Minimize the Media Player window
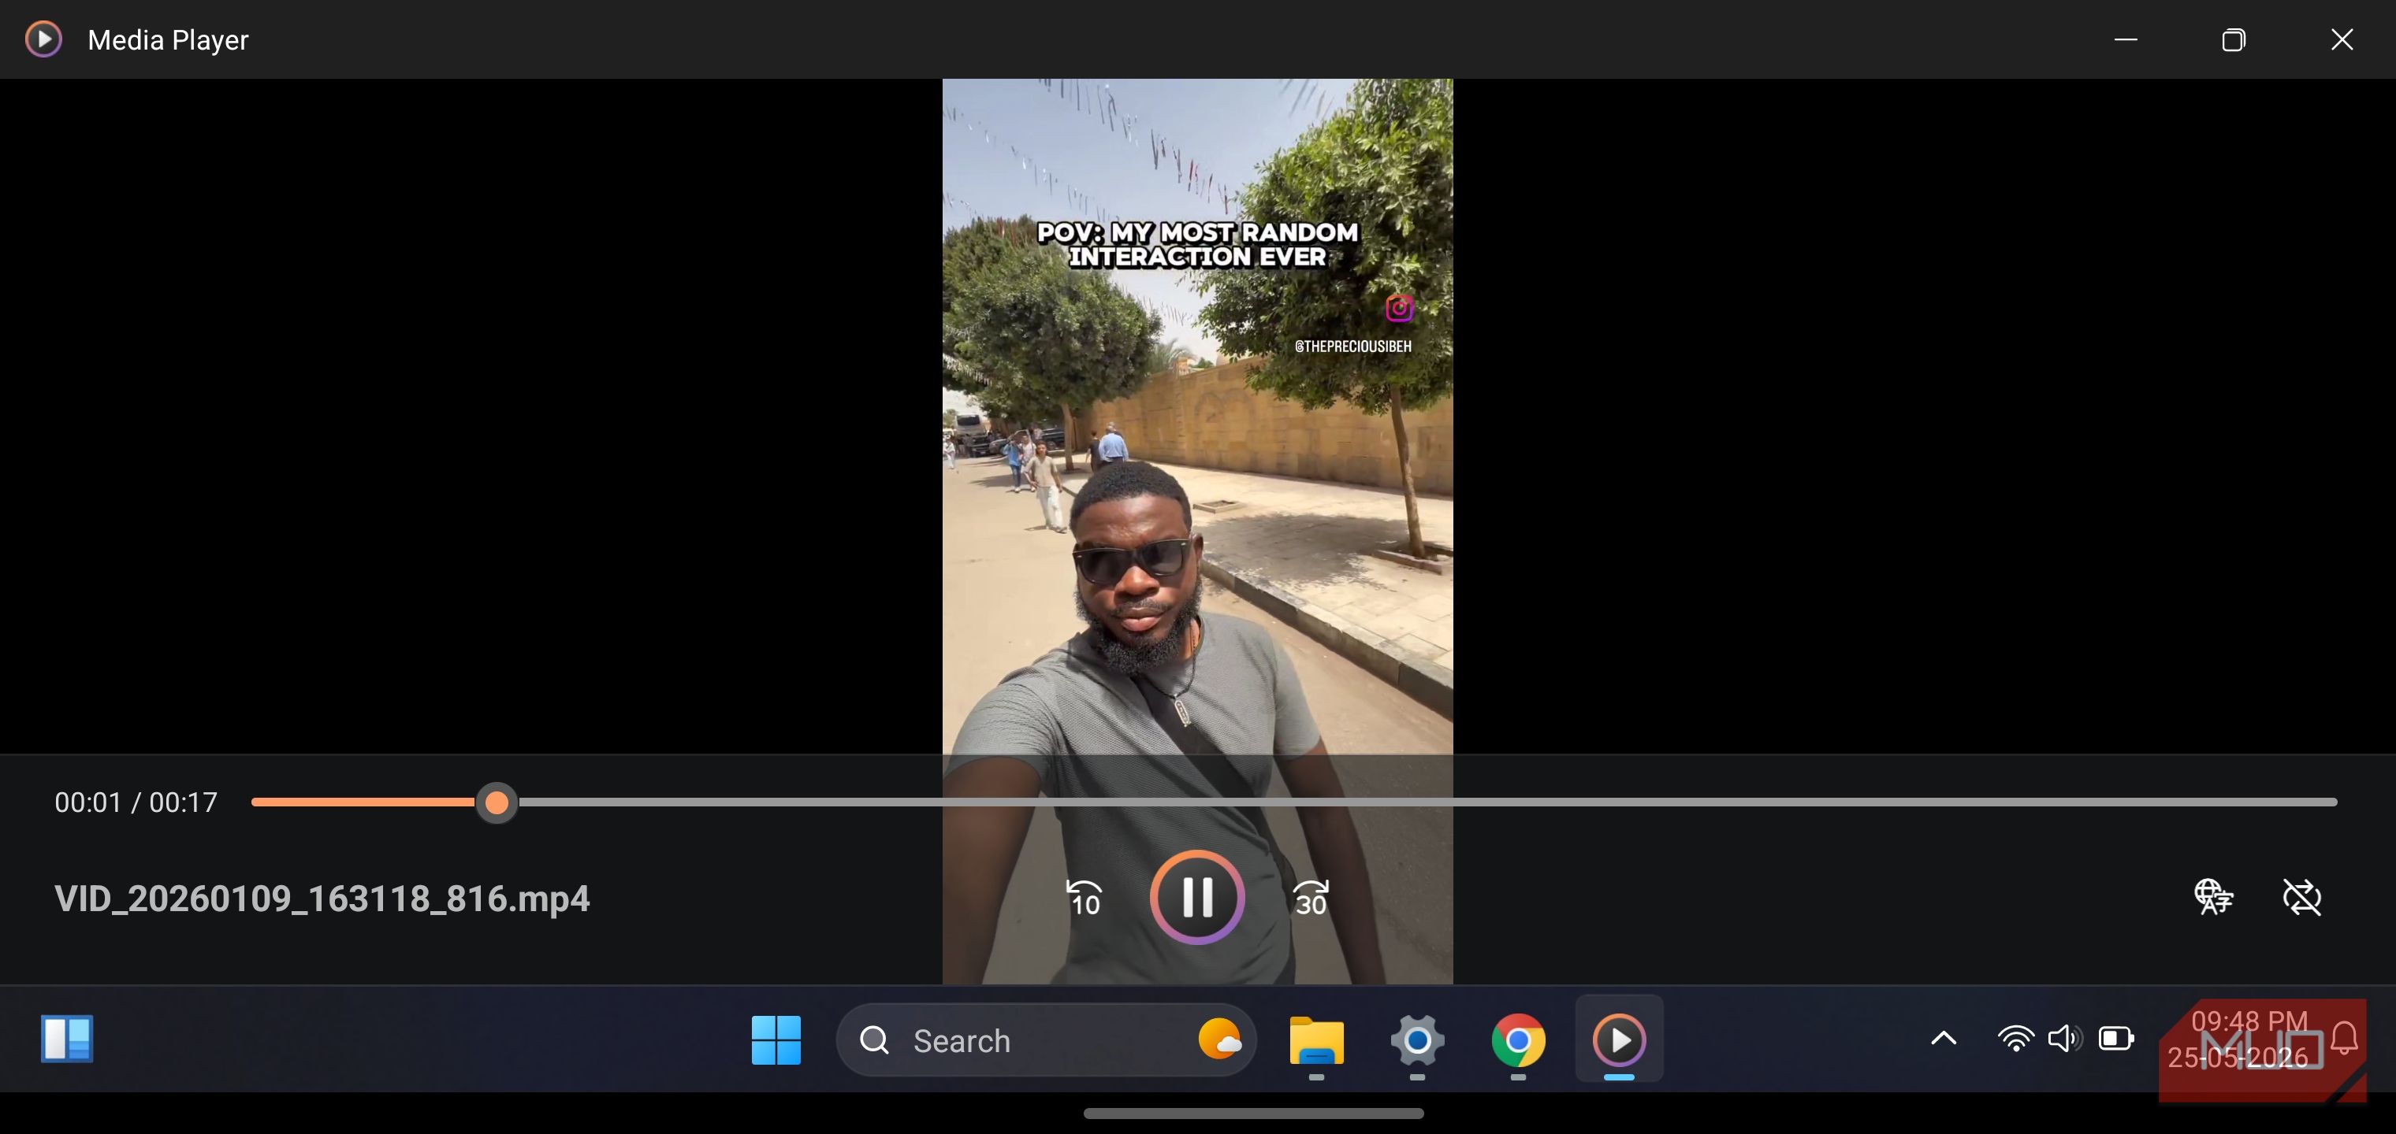 pyautogui.click(x=2126, y=39)
